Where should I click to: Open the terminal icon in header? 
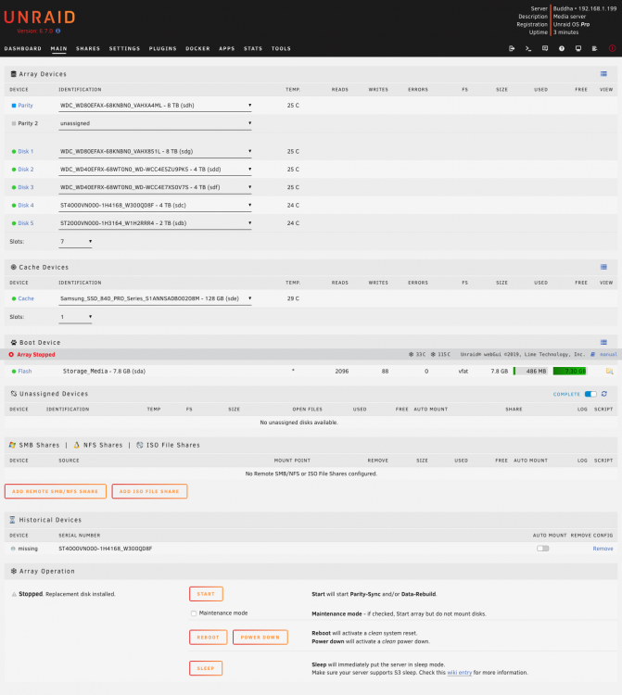[x=528, y=48]
